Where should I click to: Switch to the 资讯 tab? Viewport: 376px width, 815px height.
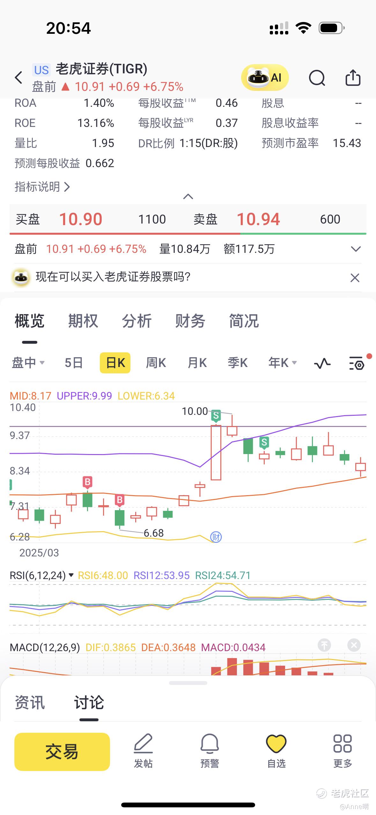(x=30, y=703)
